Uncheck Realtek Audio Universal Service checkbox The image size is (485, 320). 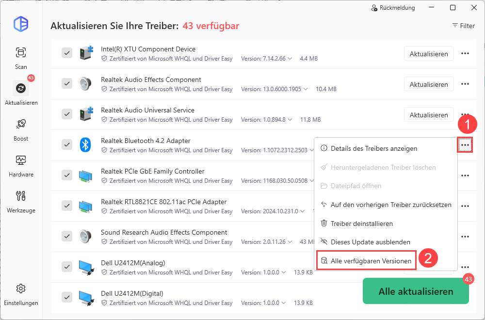[67, 114]
